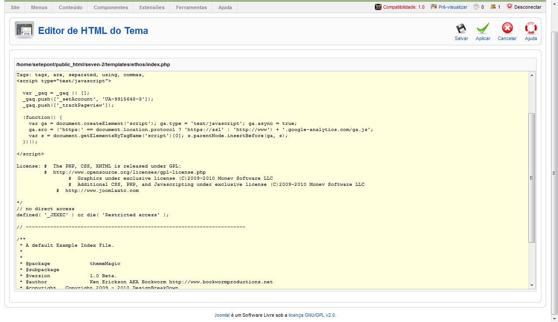Open the Conteúdo menu

(x=71, y=7)
